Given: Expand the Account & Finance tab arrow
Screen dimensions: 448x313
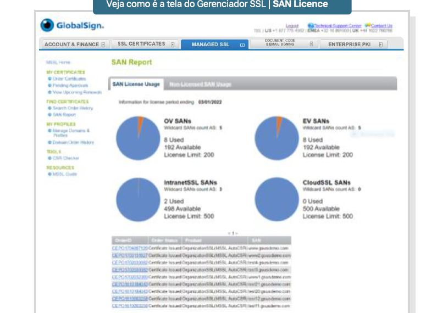Looking at the screenshot, I should [103, 44].
